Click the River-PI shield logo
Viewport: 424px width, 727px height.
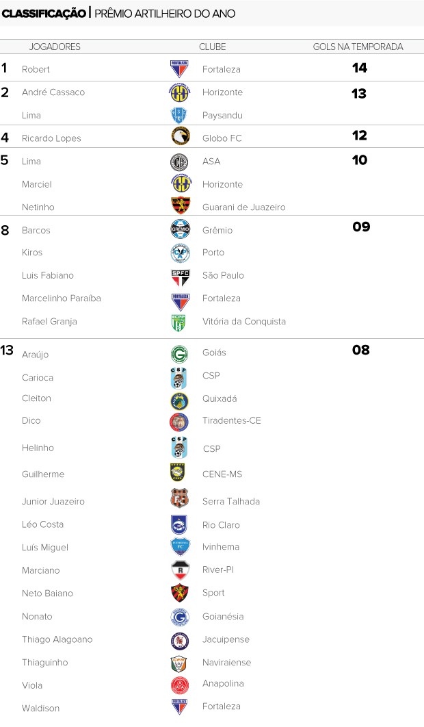pos(181,570)
